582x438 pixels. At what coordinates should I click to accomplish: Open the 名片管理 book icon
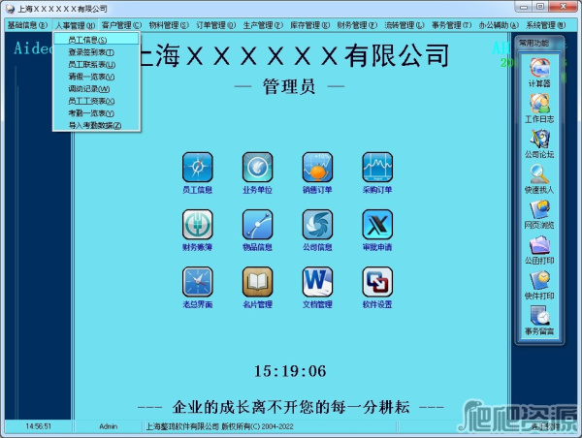(258, 282)
